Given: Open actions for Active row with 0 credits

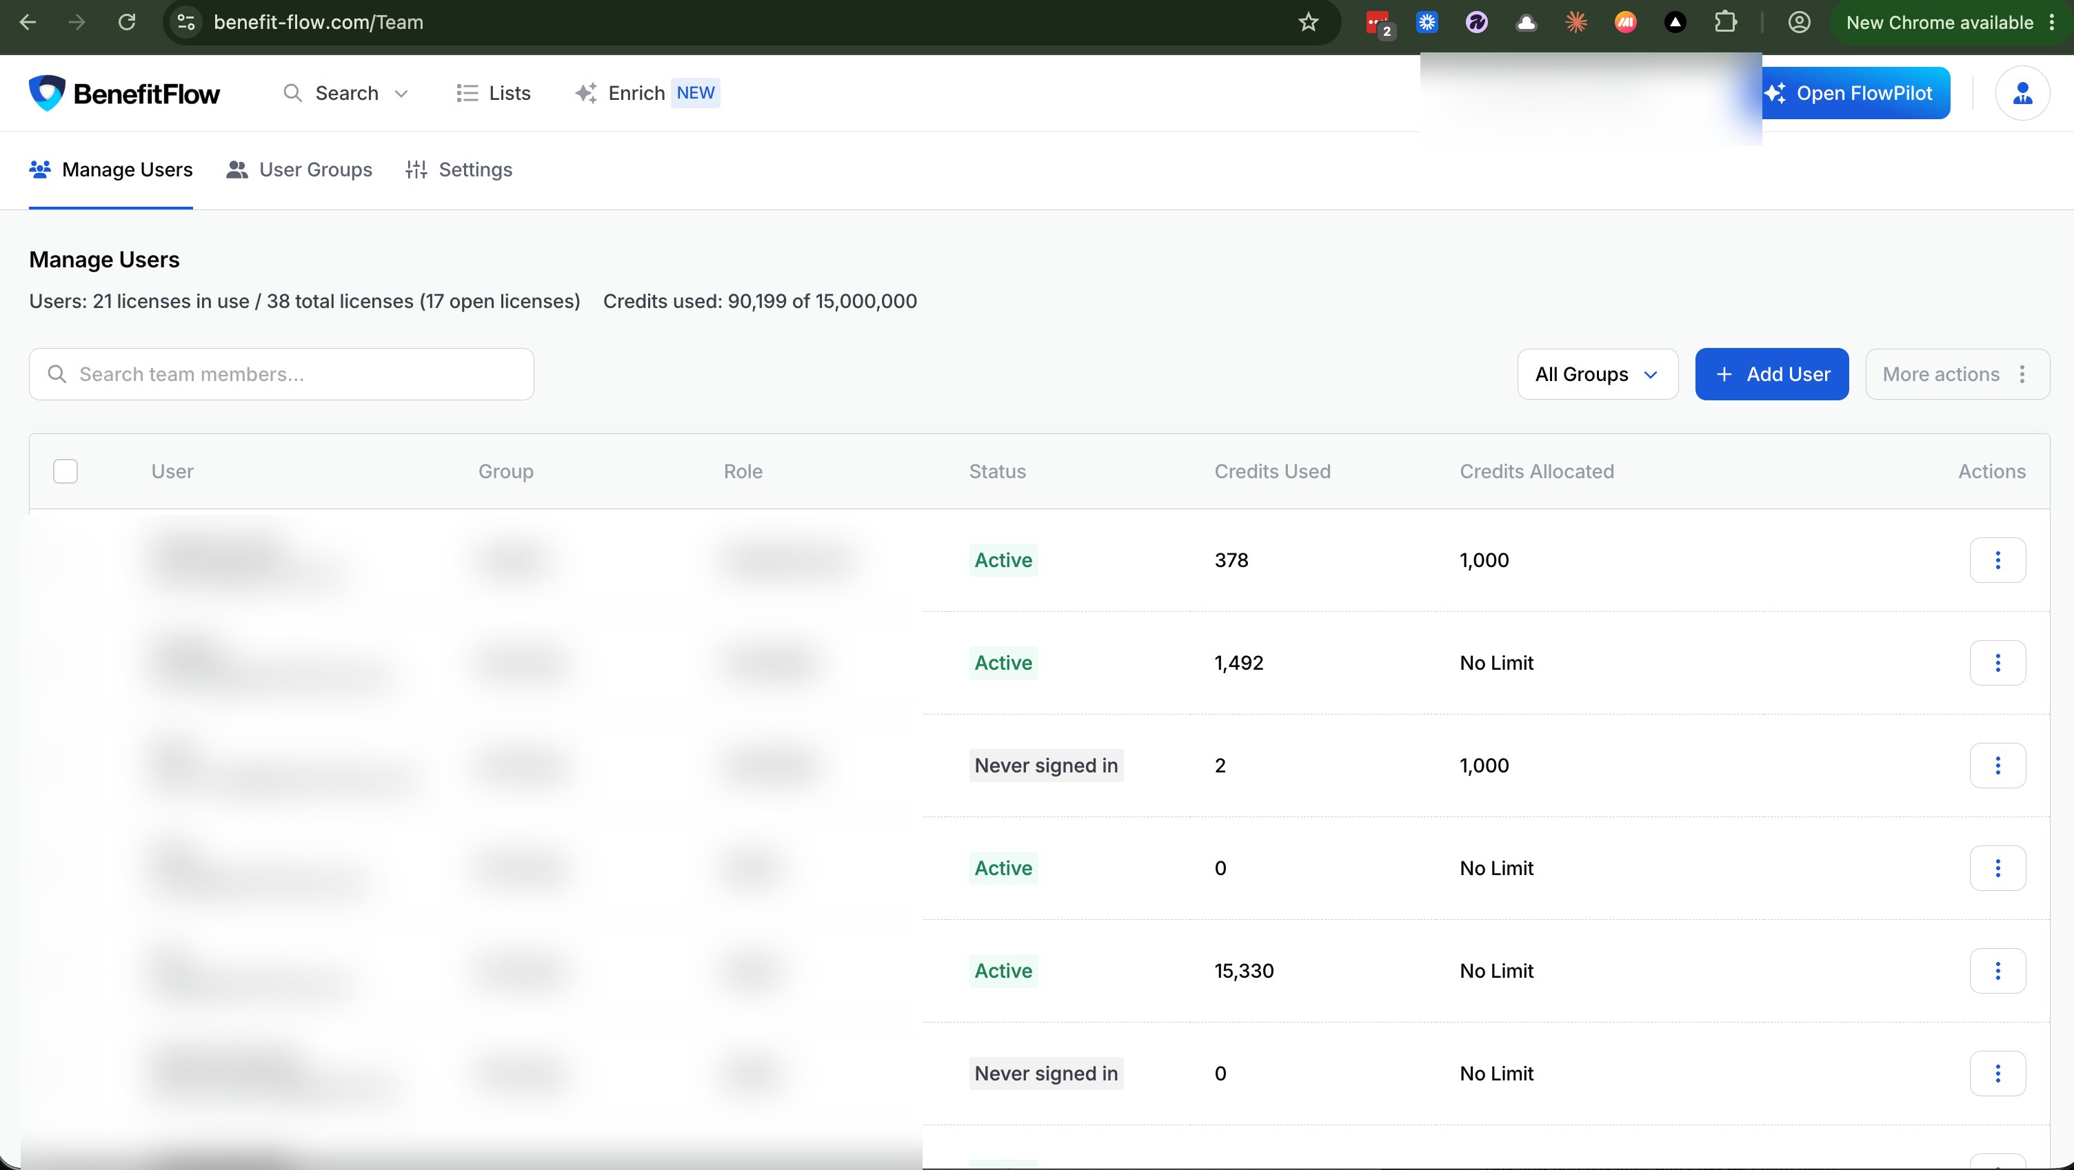Looking at the screenshot, I should pyautogui.click(x=1997, y=868).
